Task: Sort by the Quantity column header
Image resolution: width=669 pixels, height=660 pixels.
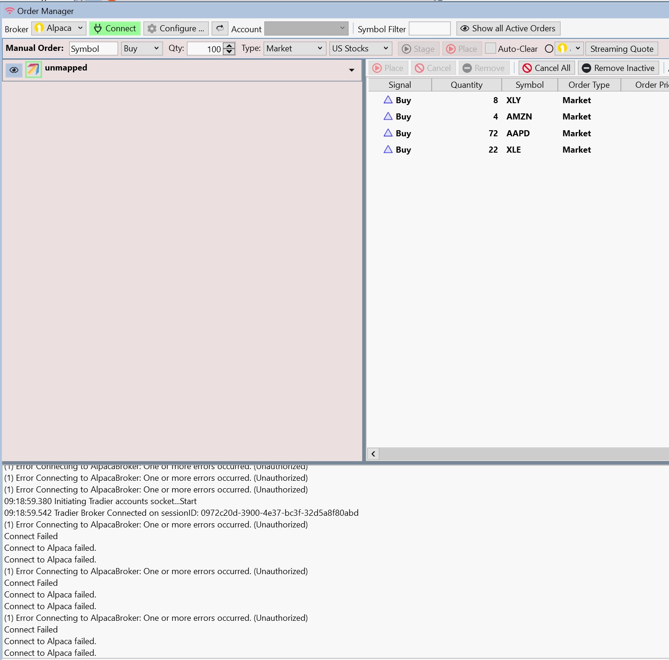Action: [x=466, y=84]
